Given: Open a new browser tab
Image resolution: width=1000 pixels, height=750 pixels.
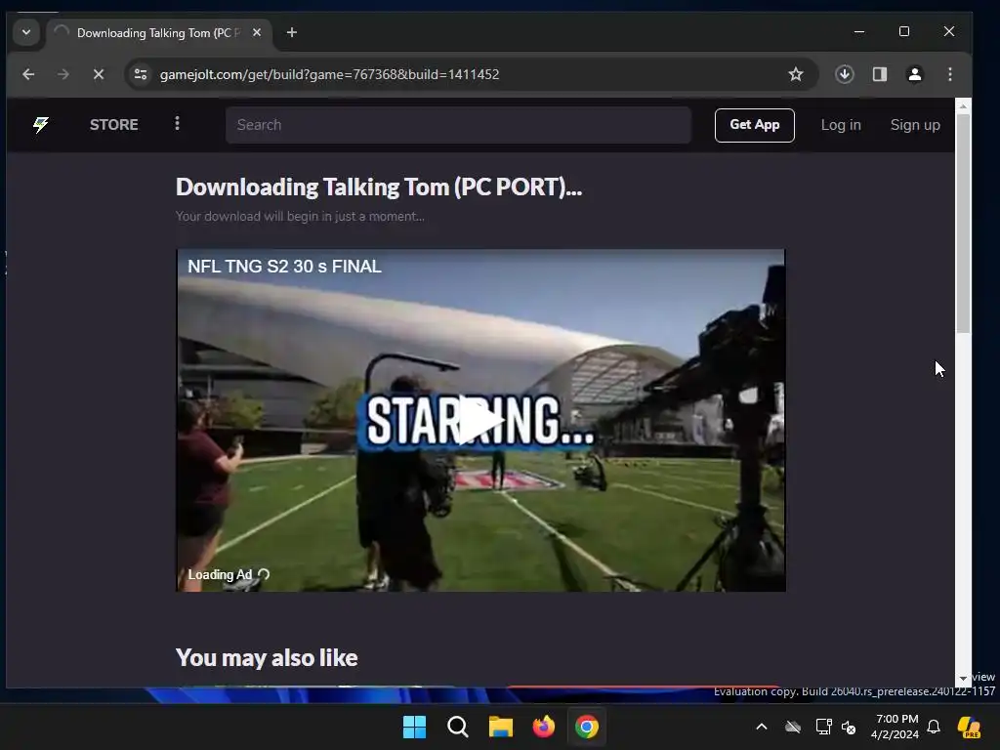Looking at the screenshot, I should [x=291, y=32].
